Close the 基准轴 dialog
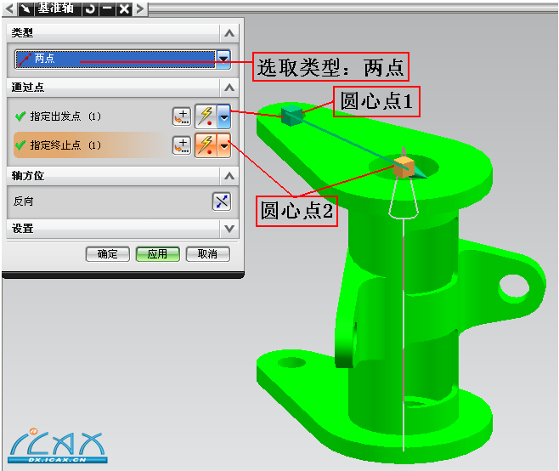 pyautogui.click(x=124, y=9)
